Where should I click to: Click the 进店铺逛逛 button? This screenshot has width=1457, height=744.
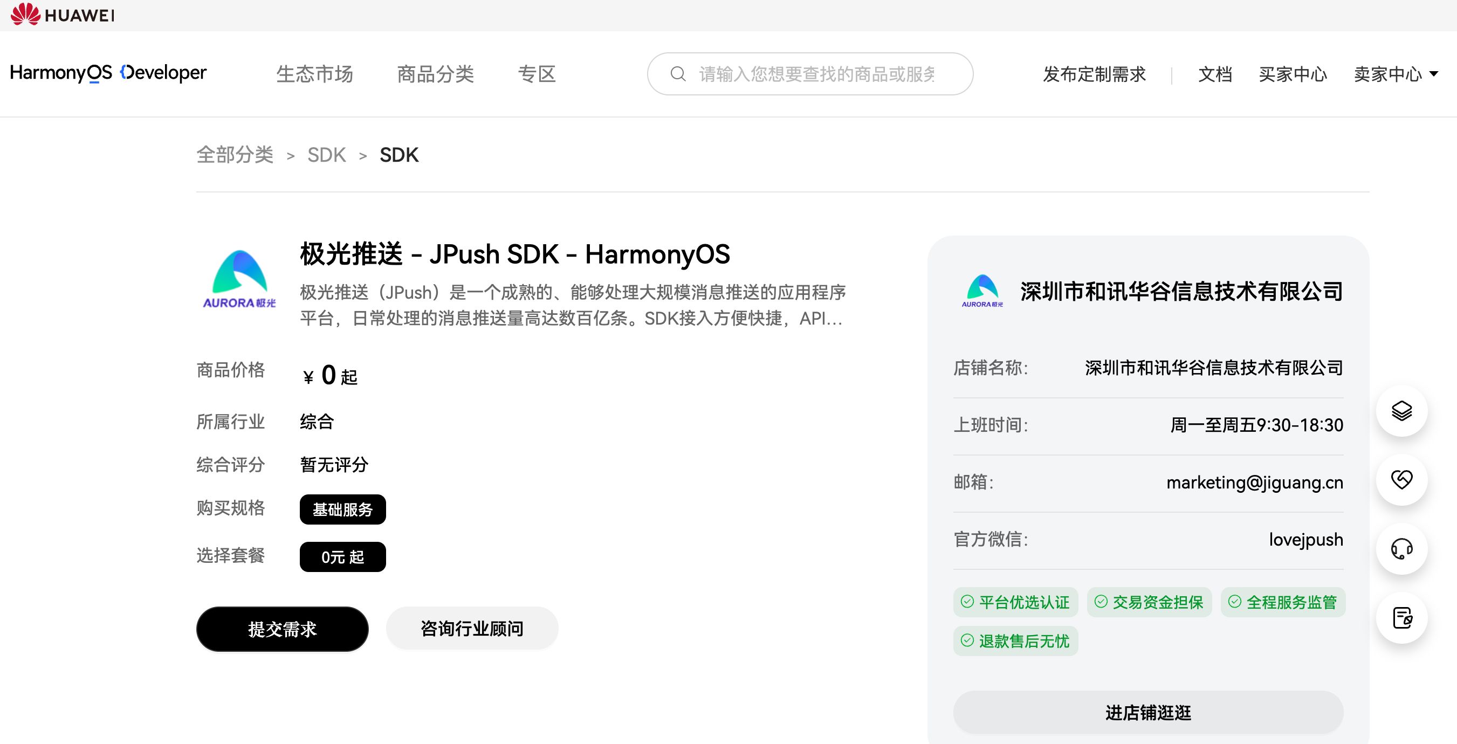1147,712
